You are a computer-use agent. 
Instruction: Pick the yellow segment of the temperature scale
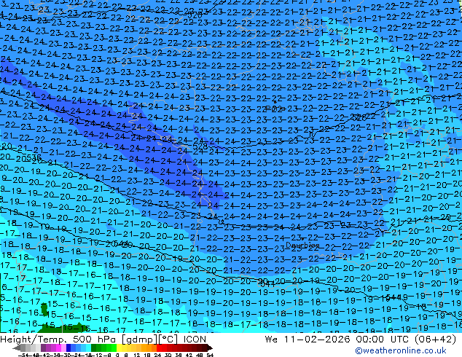pyautogui.click(x=119, y=348)
